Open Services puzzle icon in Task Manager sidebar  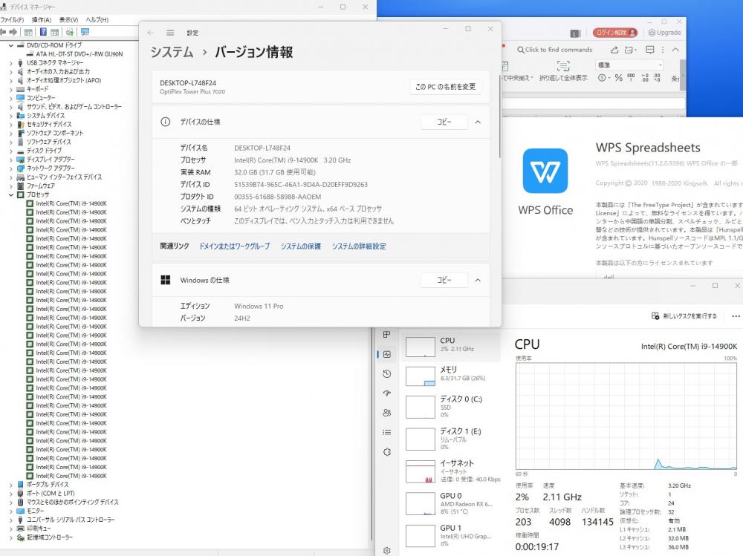point(387,452)
